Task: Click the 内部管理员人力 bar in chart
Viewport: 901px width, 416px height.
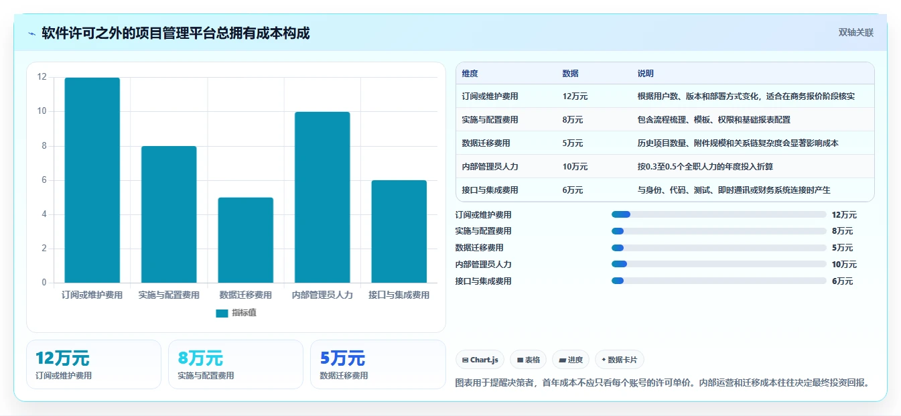Action: 322,197
